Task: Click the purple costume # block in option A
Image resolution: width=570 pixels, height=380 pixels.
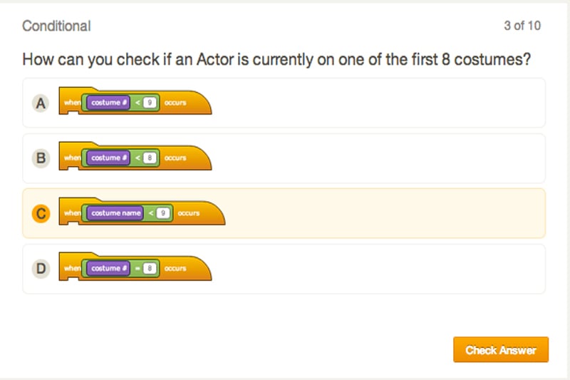Action: pos(108,103)
